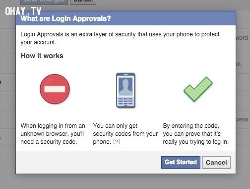The height and width of the screenshot is (189, 250).
Task: Click the OHAY.TV watermark logo
Action: click(23, 11)
